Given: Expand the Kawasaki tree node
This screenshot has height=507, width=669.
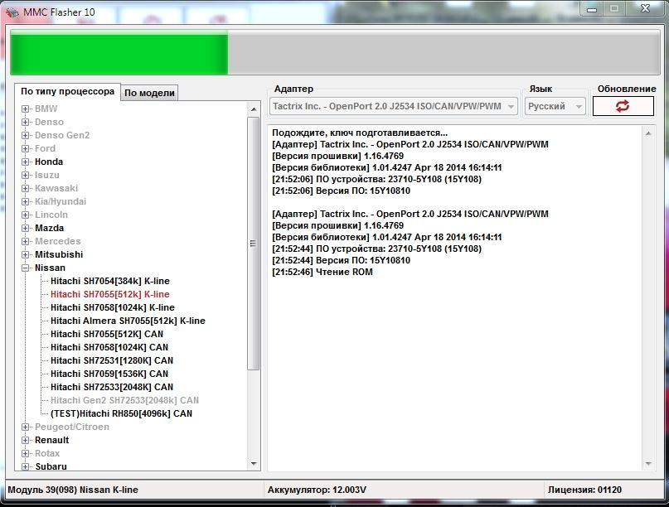Looking at the screenshot, I should (x=25, y=188).
